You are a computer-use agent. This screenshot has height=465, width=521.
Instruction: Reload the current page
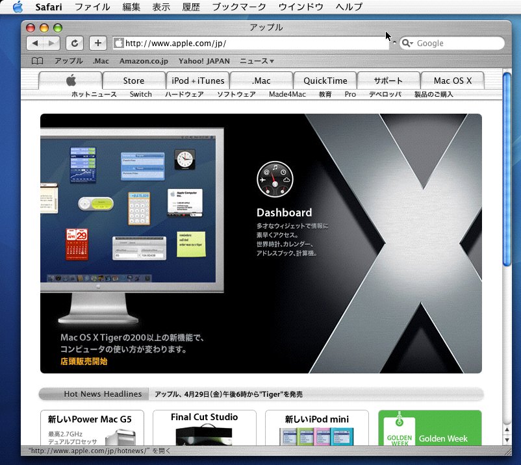pos(75,43)
